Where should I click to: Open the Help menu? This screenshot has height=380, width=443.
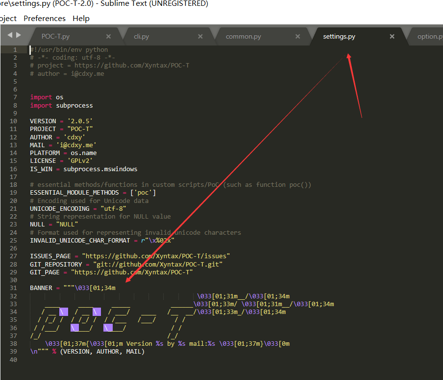(x=81, y=18)
